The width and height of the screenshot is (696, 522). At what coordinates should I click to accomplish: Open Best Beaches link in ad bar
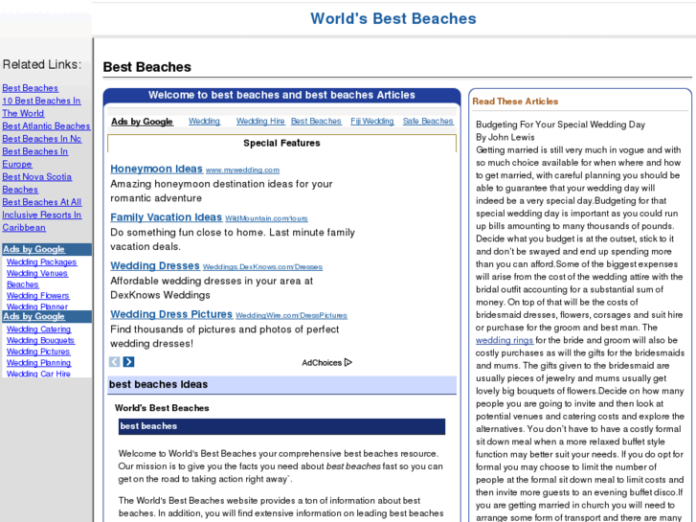pos(316,121)
